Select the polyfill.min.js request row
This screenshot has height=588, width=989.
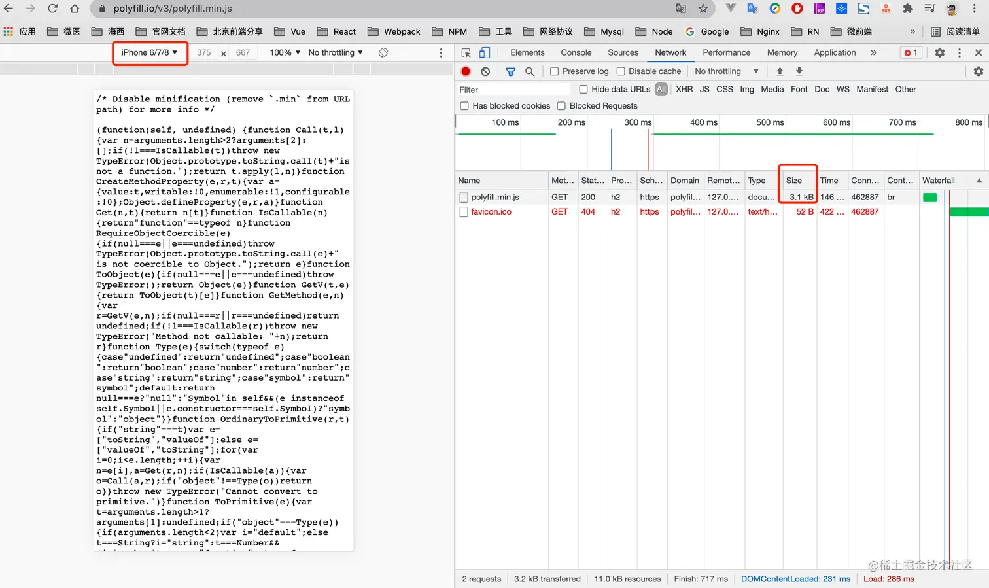click(721, 197)
